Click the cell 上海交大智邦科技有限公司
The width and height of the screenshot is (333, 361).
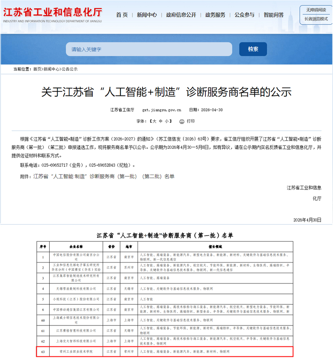76,341
